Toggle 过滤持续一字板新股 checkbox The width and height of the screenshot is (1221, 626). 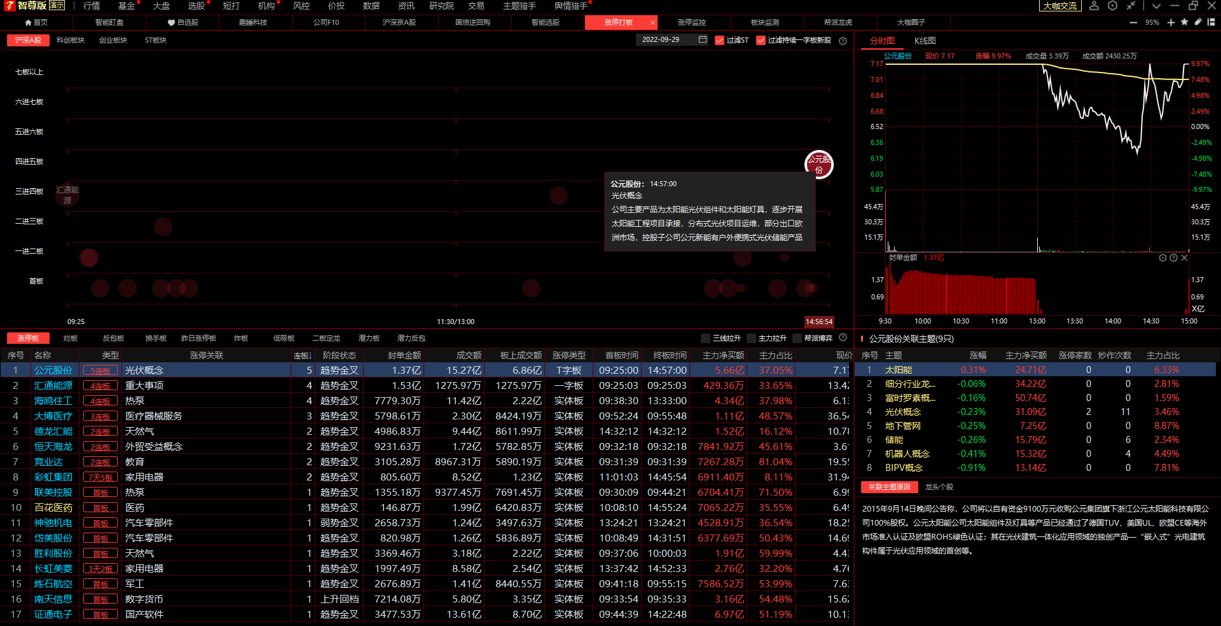[x=761, y=40]
